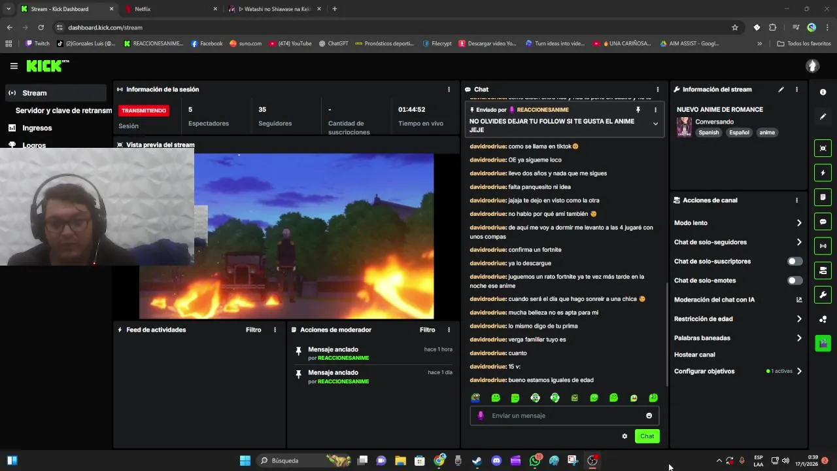The image size is (837, 471).
Task: Open the hamburger menu next to Kick logo
Action: coord(14,66)
